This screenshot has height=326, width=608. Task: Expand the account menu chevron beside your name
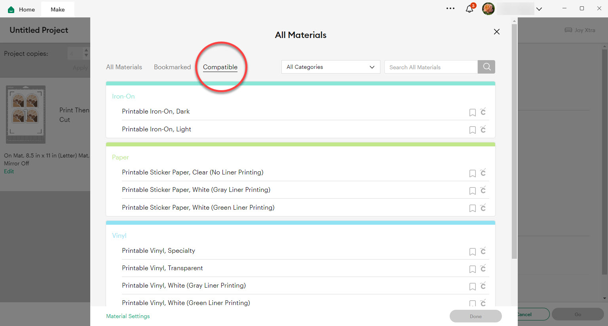pyautogui.click(x=539, y=8)
